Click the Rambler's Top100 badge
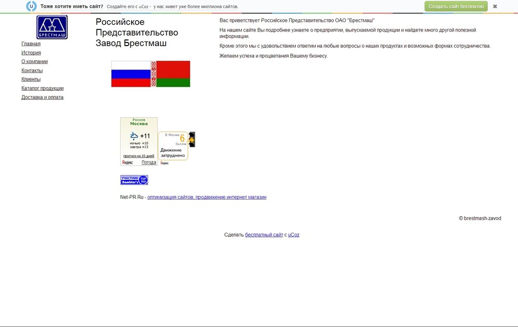Image resolution: width=518 pixels, height=327 pixels. [134, 180]
